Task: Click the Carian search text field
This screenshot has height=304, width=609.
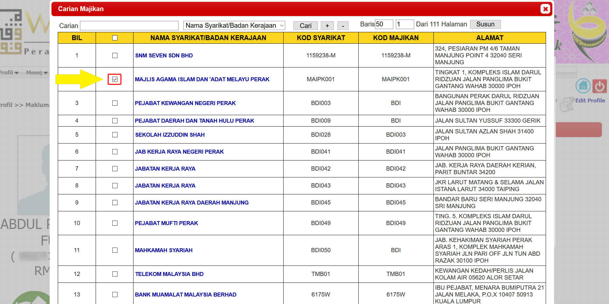Action: pyautogui.click(x=129, y=25)
